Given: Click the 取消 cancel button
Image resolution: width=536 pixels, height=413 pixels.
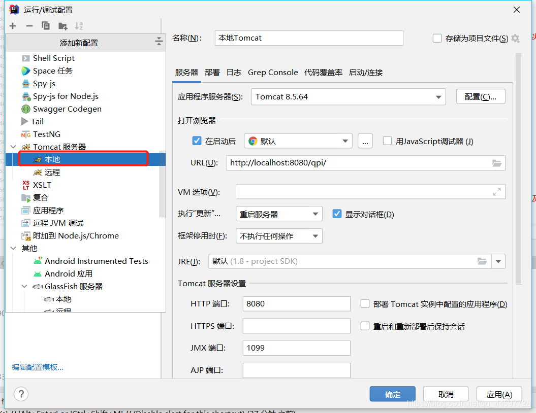Looking at the screenshot, I should [446, 394].
